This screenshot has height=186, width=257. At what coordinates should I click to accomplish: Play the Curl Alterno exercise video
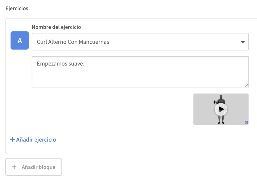tap(221, 109)
